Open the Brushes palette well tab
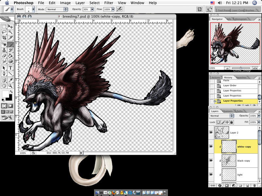This screenshot has width=262, height=196. pyautogui.click(x=250, y=10)
